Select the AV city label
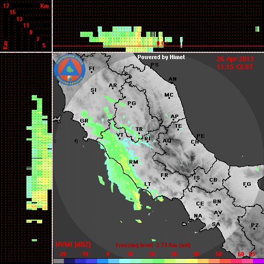This screenshot has width=264, height=264. pyautogui.click(x=218, y=213)
